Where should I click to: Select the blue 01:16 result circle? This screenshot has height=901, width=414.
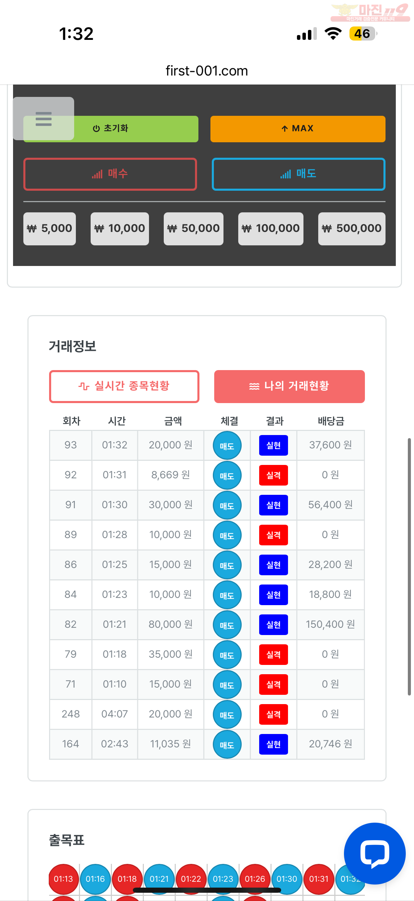[x=95, y=879]
